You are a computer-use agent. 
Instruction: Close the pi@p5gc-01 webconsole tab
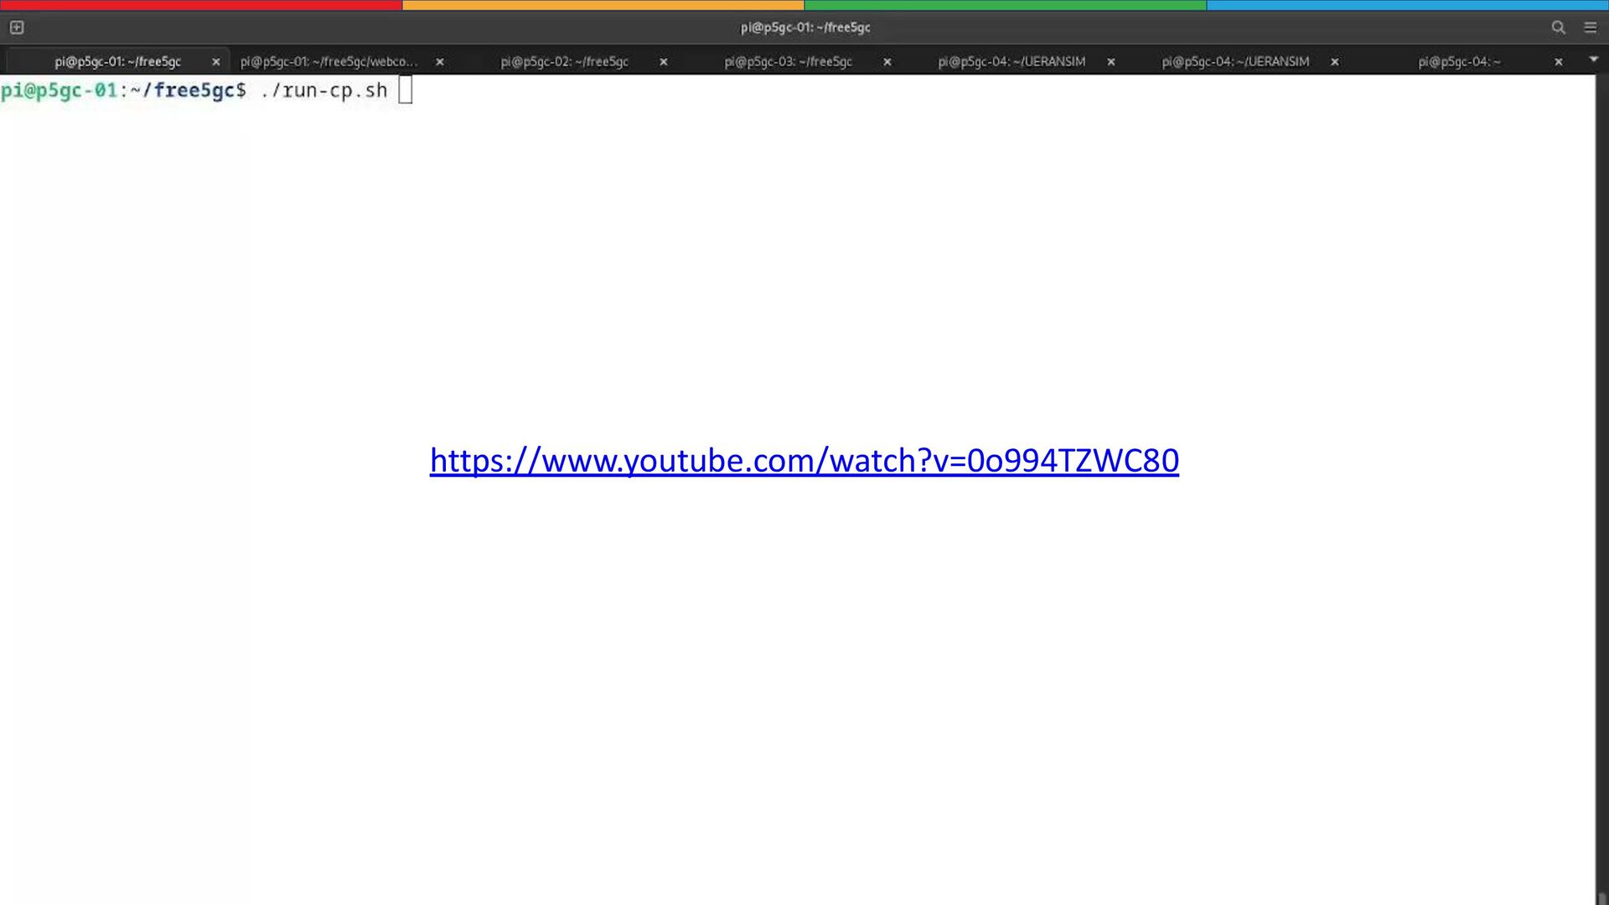(x=440, y=62)
